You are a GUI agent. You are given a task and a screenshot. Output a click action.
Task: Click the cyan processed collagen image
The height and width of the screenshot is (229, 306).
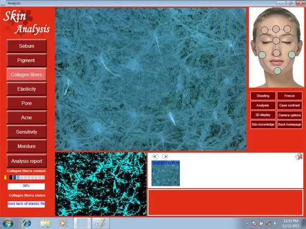pyautogui.click(x=100, y=184)
